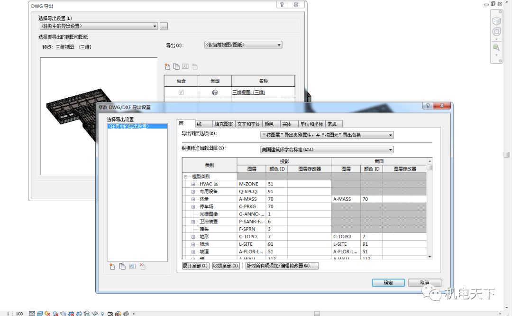Viewport: 512px width, 316px height.
Task: Switch to the 单位和坐标 tab
Action: (x=312, y=124)
